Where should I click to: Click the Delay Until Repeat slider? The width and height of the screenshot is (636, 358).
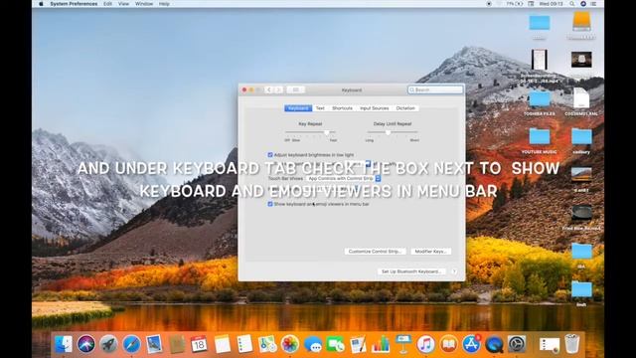(393, 132)
